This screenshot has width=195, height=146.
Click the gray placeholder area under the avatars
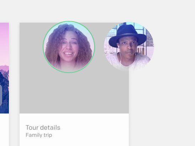[74, 93]
